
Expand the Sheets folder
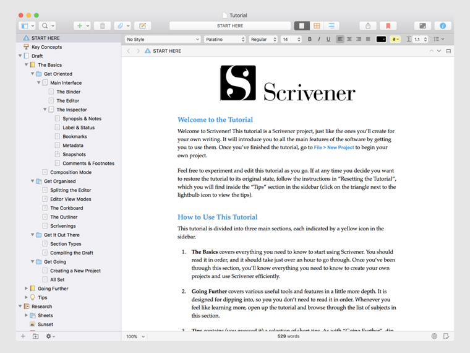26,315
